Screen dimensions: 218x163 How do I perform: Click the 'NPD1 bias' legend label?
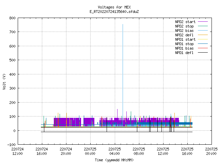tap(184, 48)
